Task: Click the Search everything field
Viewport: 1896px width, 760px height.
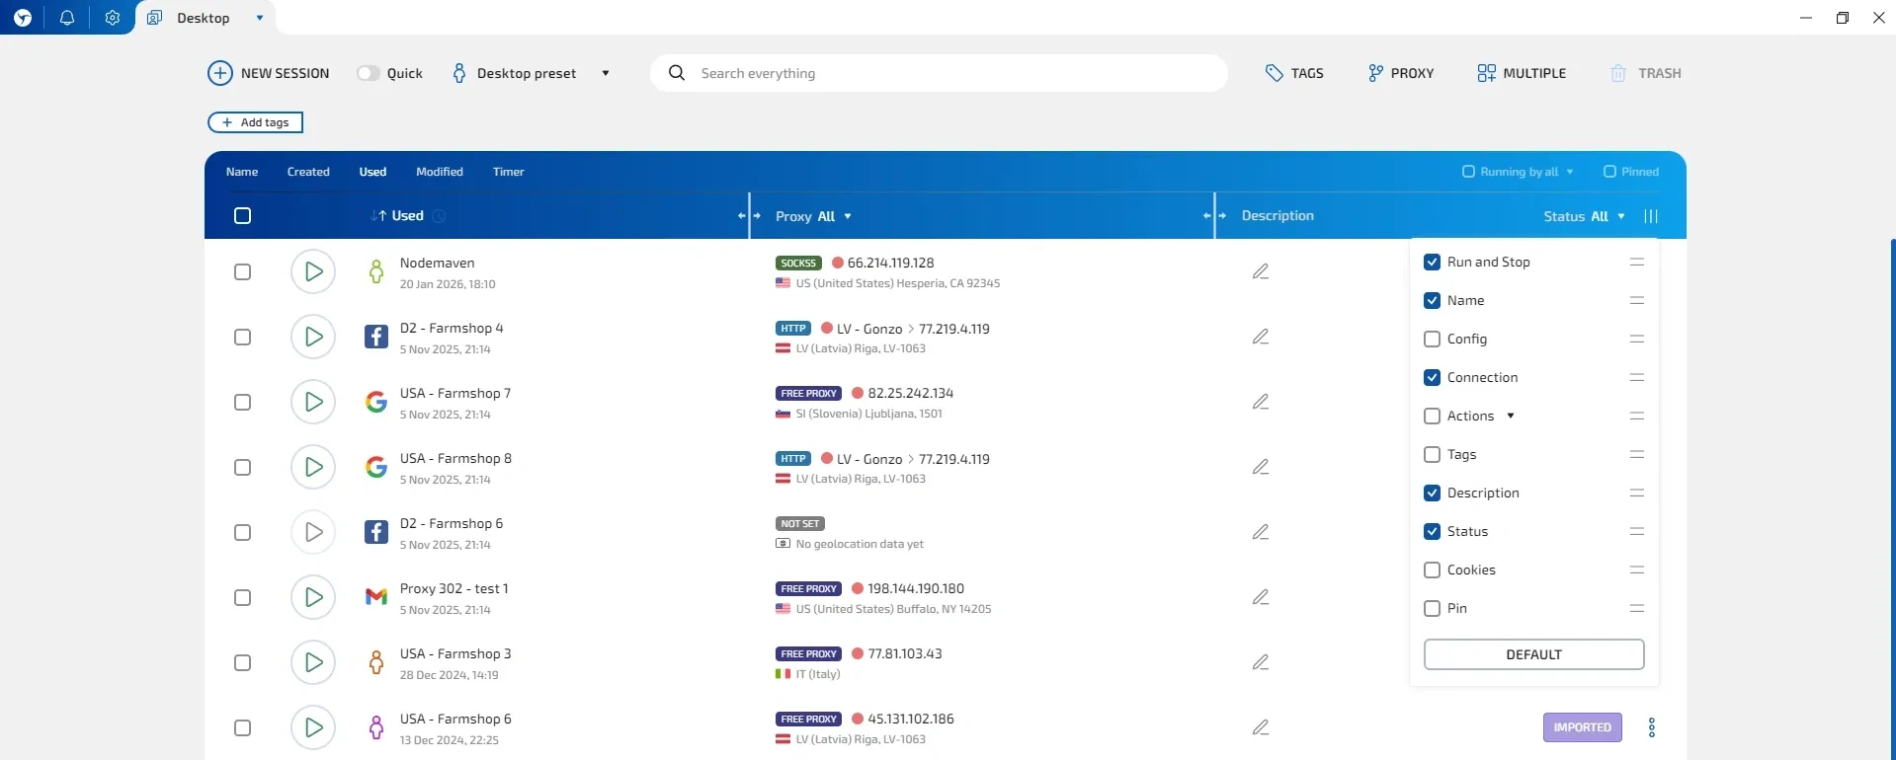Action: point(939,73)
